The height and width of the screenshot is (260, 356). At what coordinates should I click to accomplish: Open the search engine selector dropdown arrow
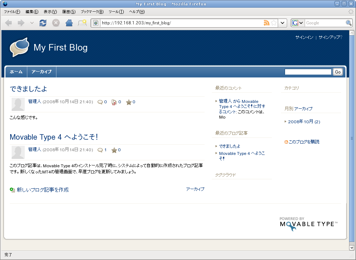coord(301,23)
